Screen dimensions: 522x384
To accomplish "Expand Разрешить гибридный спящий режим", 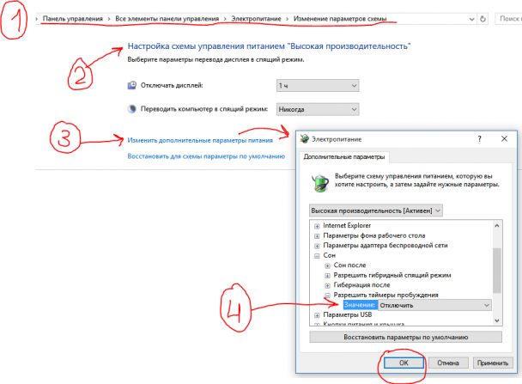I will [x=328, y=276].
